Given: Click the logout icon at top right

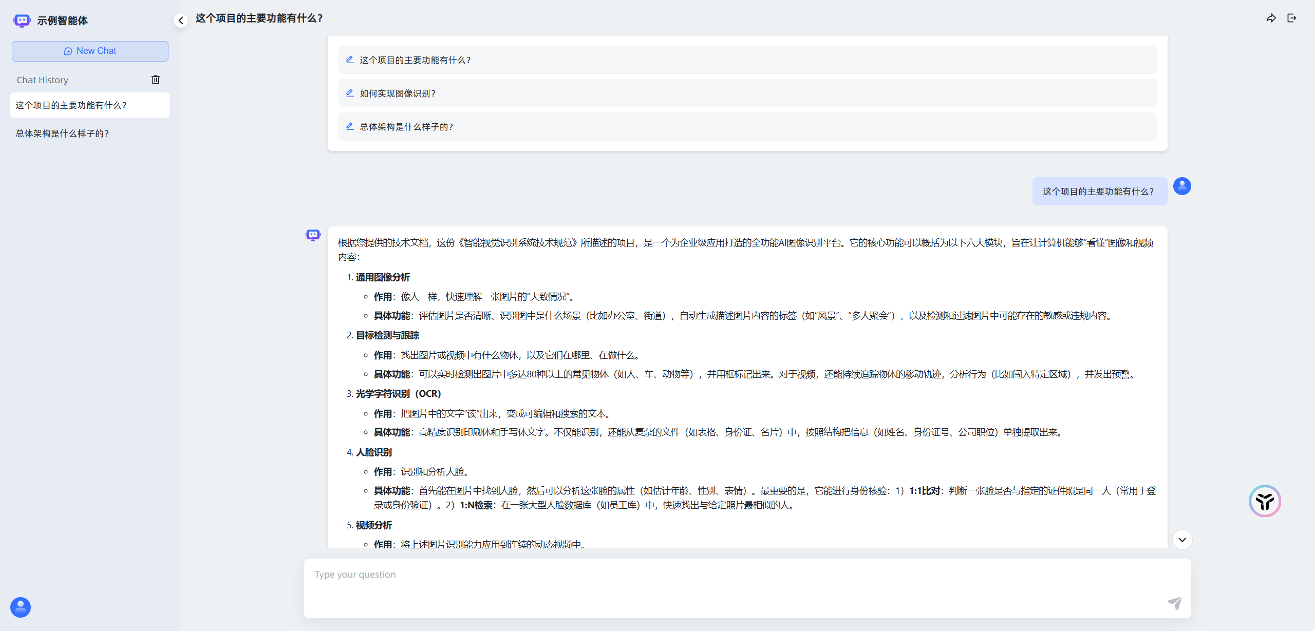Looking at the screenshot, I should point(1291,18).
